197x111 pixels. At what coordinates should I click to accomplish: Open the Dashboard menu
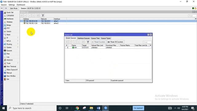21,5
